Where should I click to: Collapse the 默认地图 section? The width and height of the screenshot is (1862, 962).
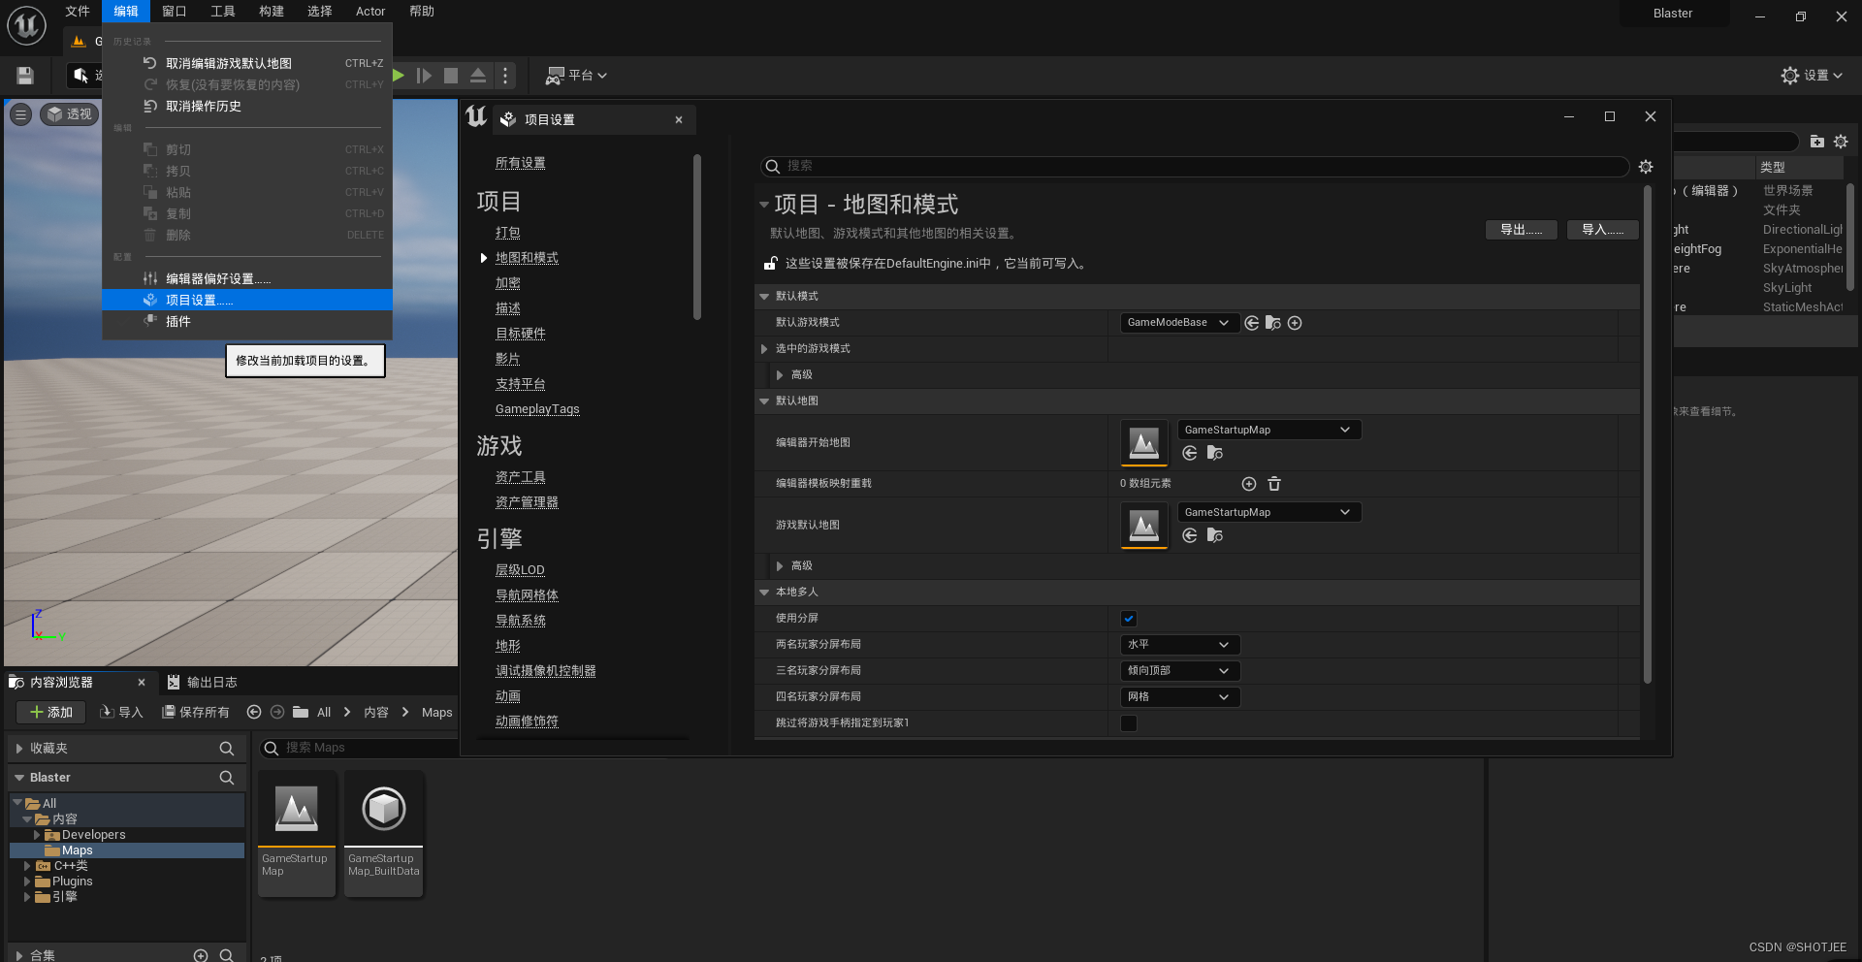[x=764, y=401]
